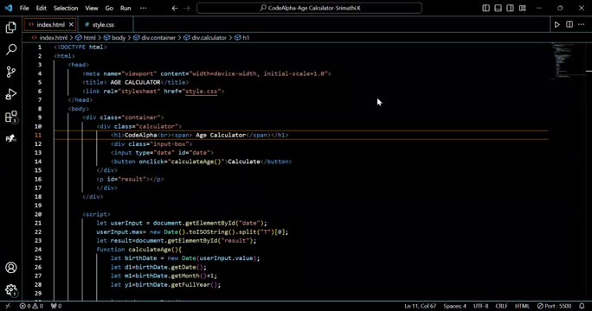The image size is (592, 311).
Task: Toggle the bottom Panel visibility
Action: pos(498,8)
